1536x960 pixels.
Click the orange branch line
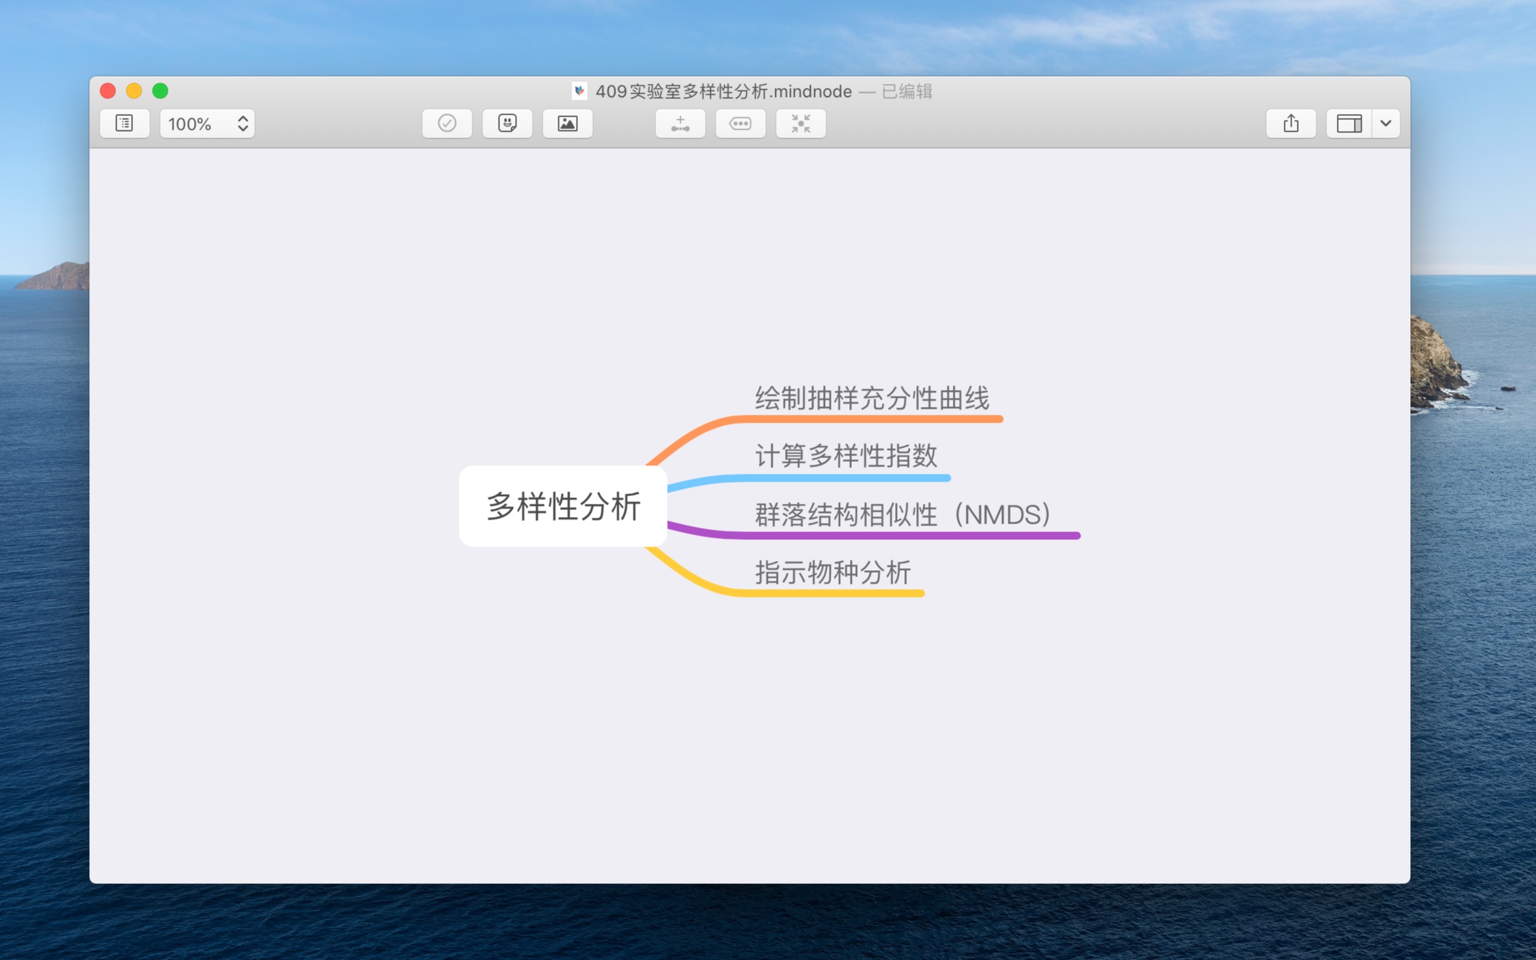(x=852, y=417)
